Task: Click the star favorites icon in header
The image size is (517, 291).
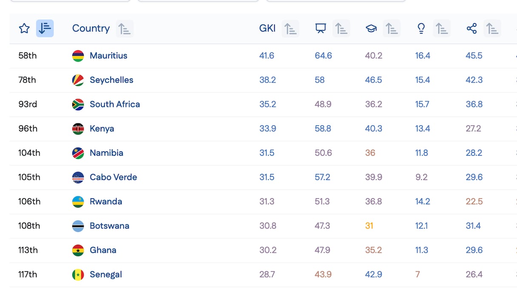Action: (24, 29)
